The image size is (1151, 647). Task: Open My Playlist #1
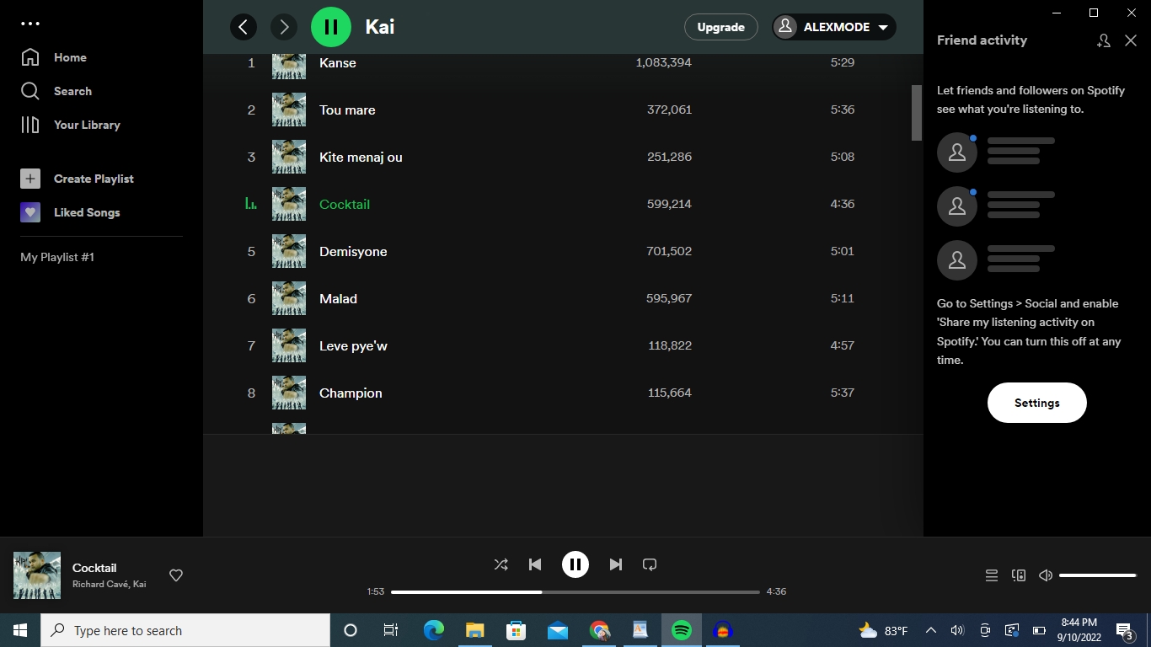[57, 257]
